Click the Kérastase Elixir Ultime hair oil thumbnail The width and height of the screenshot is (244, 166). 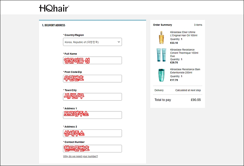coord(161,37)
